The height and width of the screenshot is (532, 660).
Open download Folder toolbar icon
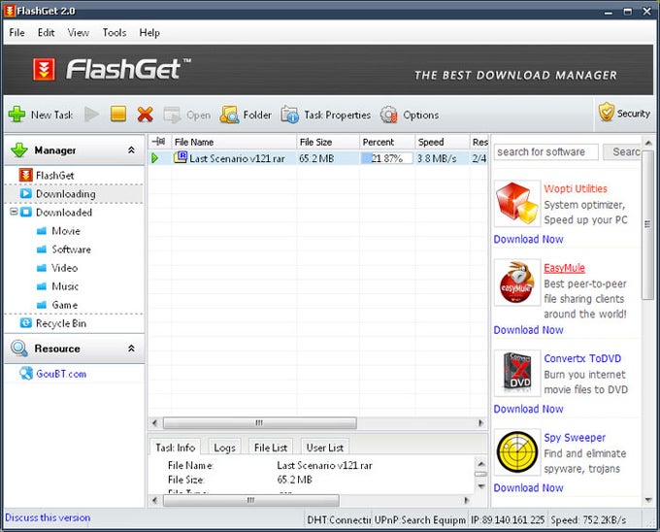(x=229, y=115)
